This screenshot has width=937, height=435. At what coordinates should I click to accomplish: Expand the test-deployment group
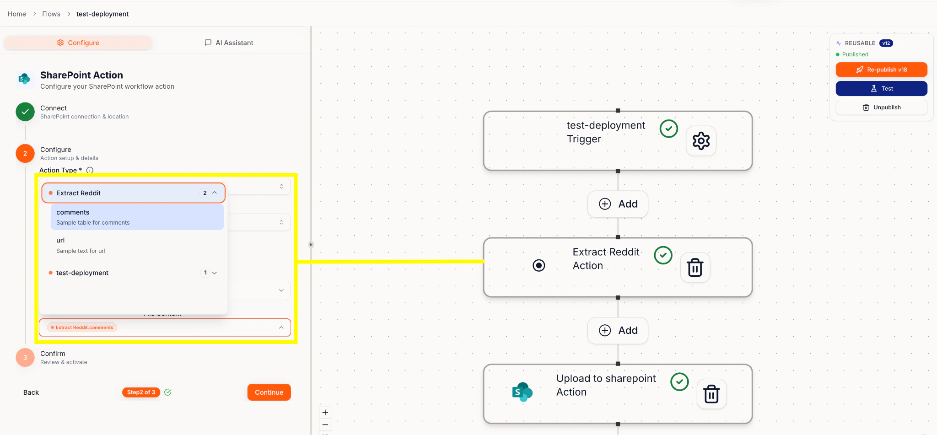pos(215,273)
